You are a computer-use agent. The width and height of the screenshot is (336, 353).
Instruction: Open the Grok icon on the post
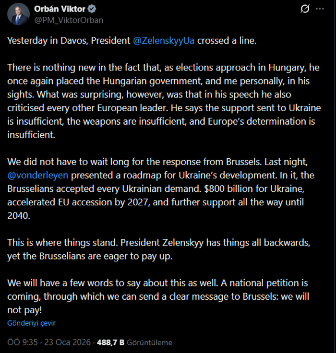point(305,9)
